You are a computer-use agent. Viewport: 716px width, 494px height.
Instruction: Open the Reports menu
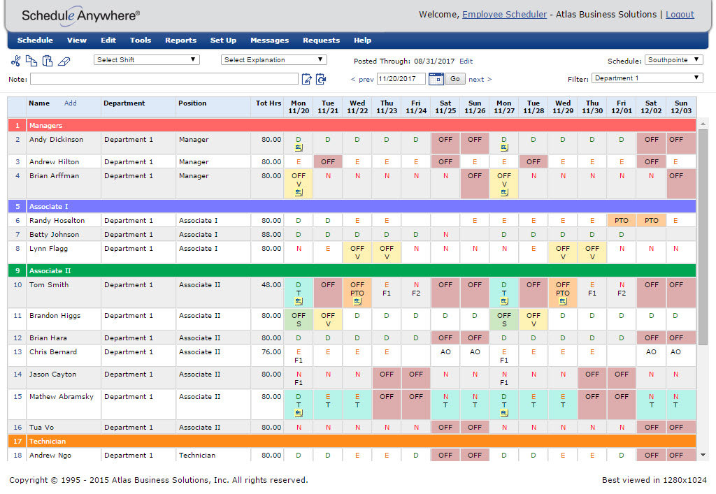pos(180,40)
